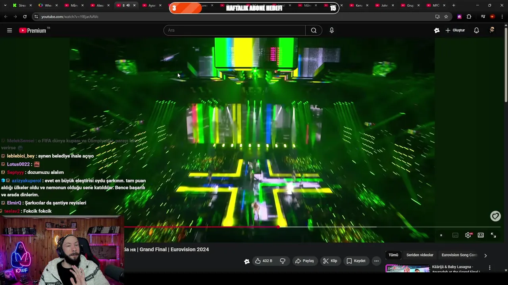
Task: Go forward with browser forward arrow
Action: [15, 17]
